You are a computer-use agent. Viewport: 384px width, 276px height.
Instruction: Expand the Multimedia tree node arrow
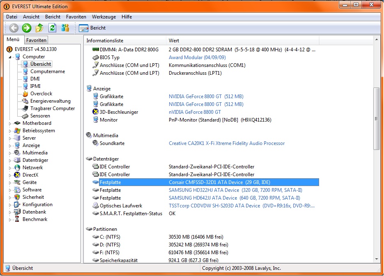pyautogui.click(x=10, y=153)
